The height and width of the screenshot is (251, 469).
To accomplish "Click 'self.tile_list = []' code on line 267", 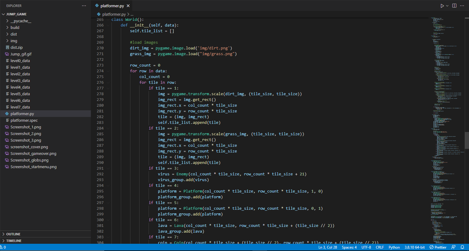I will click(152, 31).
